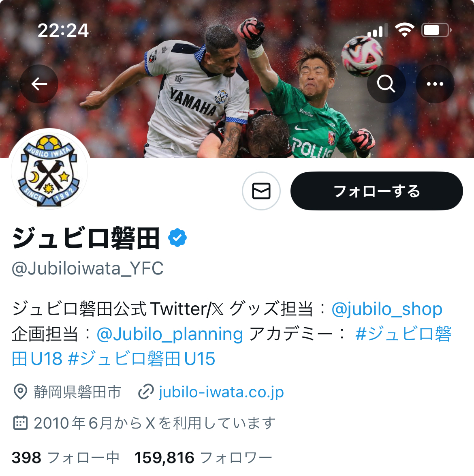
Task: Open the three-dot more options menu
Action: (435, 84)
